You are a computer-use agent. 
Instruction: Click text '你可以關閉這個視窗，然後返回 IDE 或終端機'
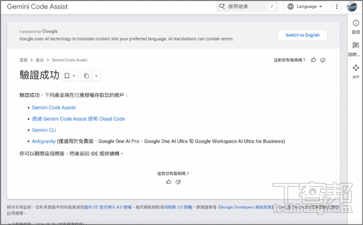tap(70, 154)
